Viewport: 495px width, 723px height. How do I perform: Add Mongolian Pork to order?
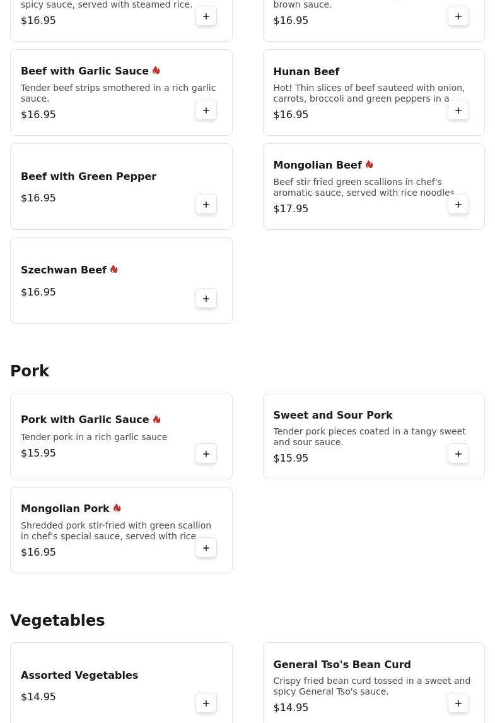[x=206, y=548]
